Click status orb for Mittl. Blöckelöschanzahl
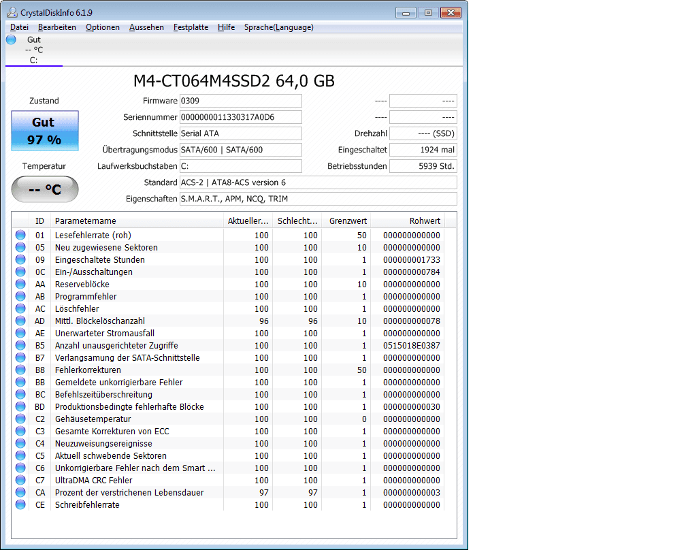The height and width of the screenshot is (550, 686). click(x=20, y=321)
